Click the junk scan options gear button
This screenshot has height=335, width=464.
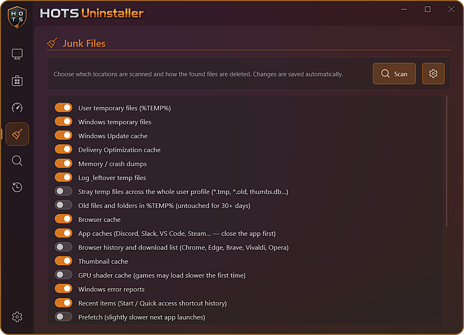(x=433, y=73)
